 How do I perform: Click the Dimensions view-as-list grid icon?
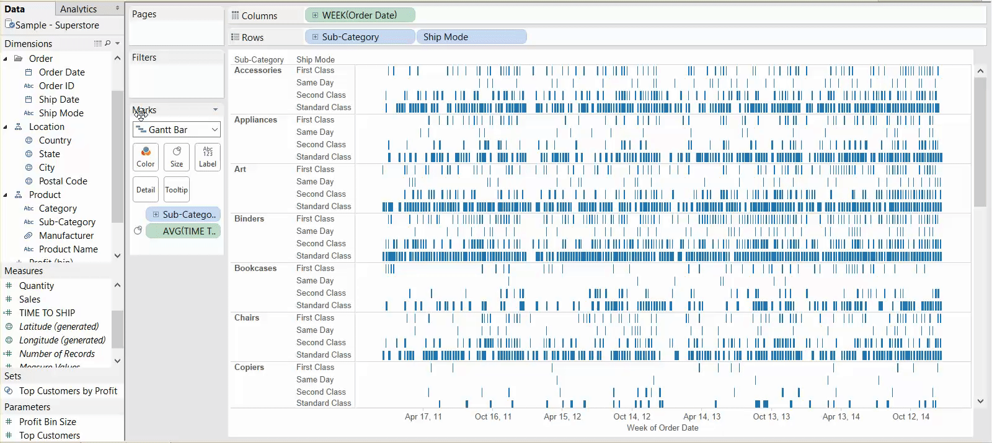pos(97,43)
